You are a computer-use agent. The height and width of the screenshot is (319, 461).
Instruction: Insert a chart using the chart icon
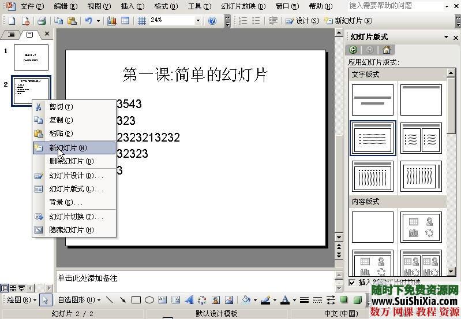coord(112,21)
